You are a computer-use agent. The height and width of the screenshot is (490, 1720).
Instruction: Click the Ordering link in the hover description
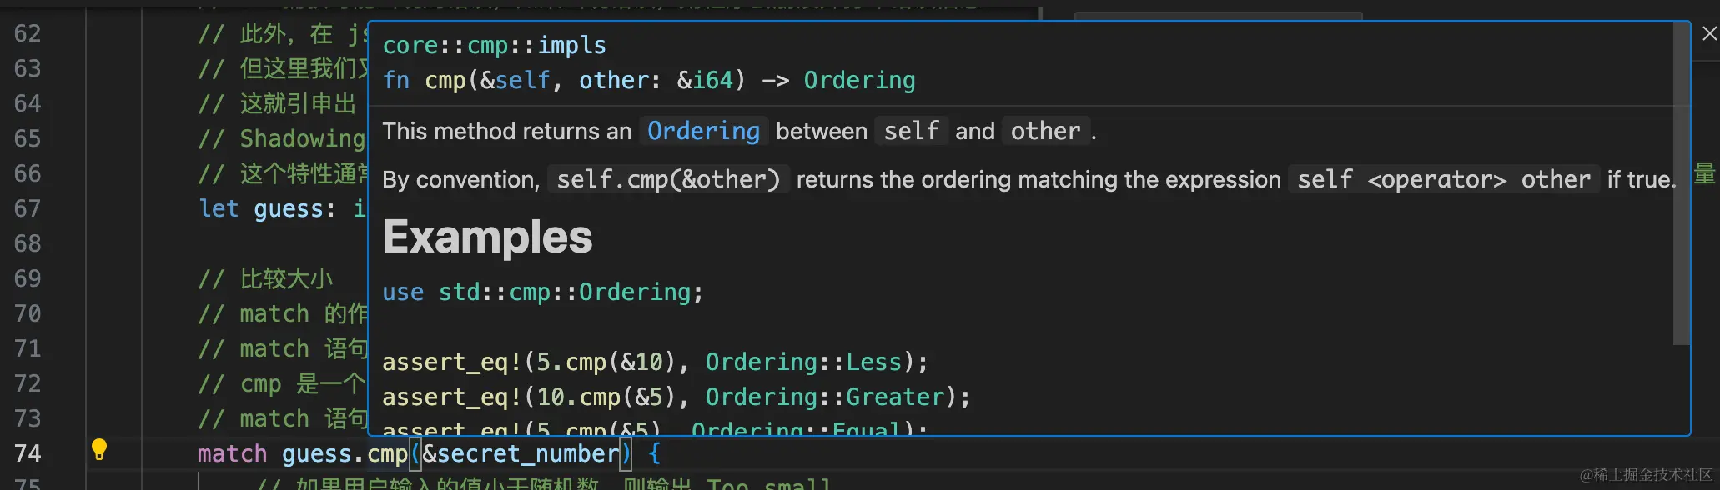coord(703,131)
